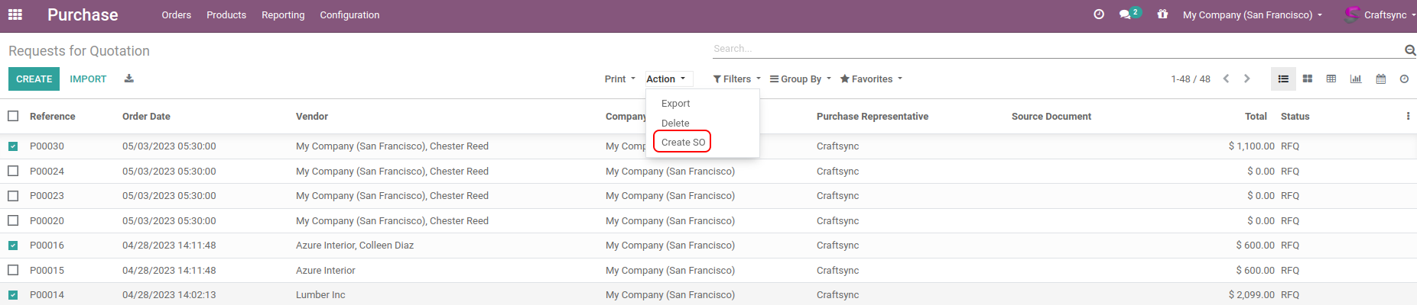Click the download export icon beside Import
Image resolution: width=1417 pixels, height=305 pixels.
(x=129, y=79)
